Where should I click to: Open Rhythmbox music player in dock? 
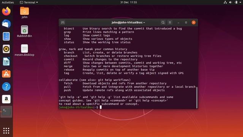coord(6,49)
